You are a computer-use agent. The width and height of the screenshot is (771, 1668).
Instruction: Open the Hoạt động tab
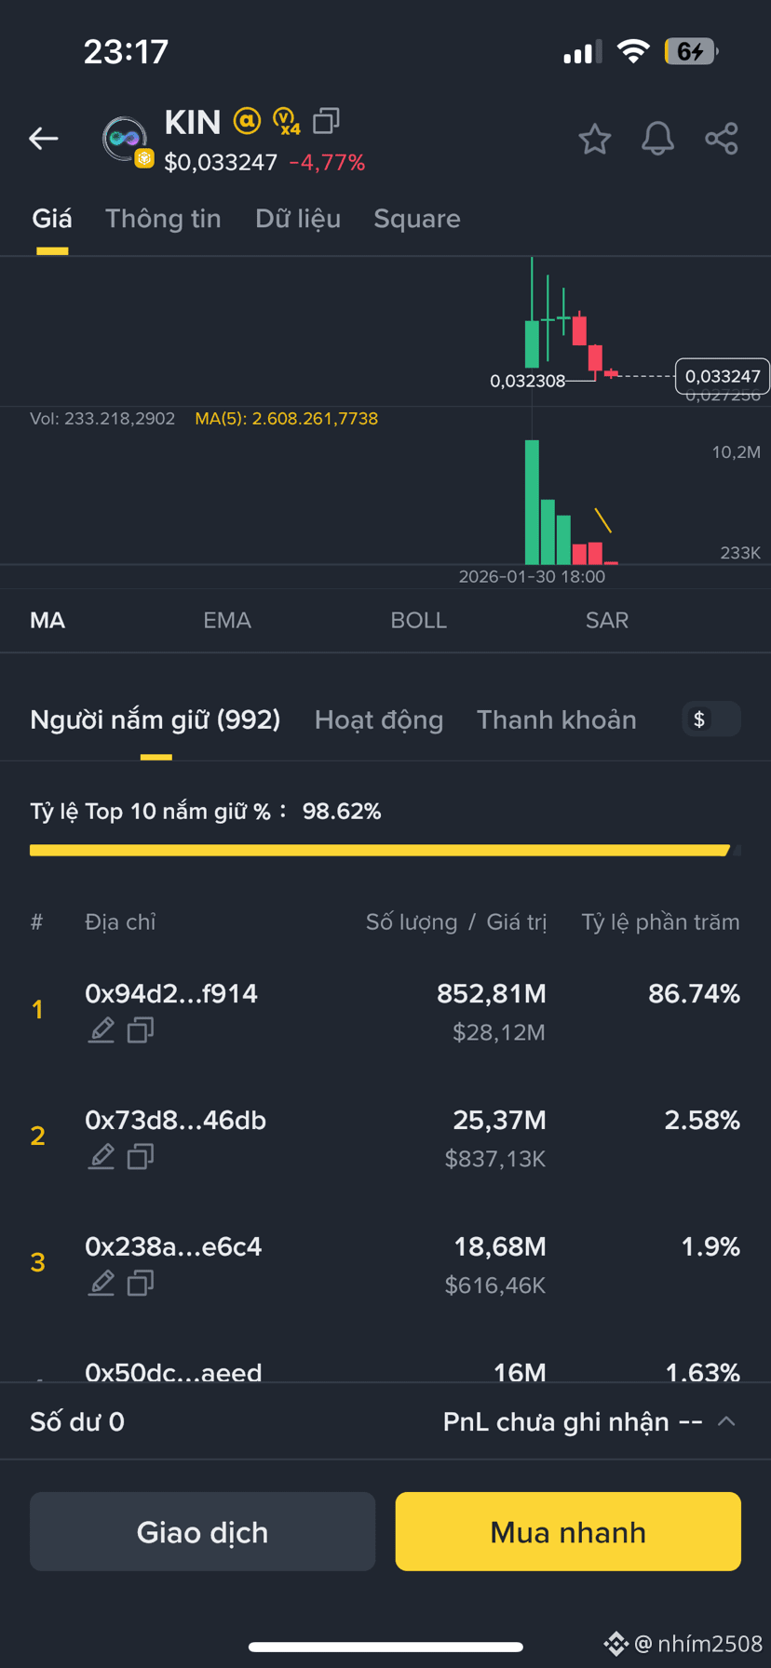click(x=379, y=720)
